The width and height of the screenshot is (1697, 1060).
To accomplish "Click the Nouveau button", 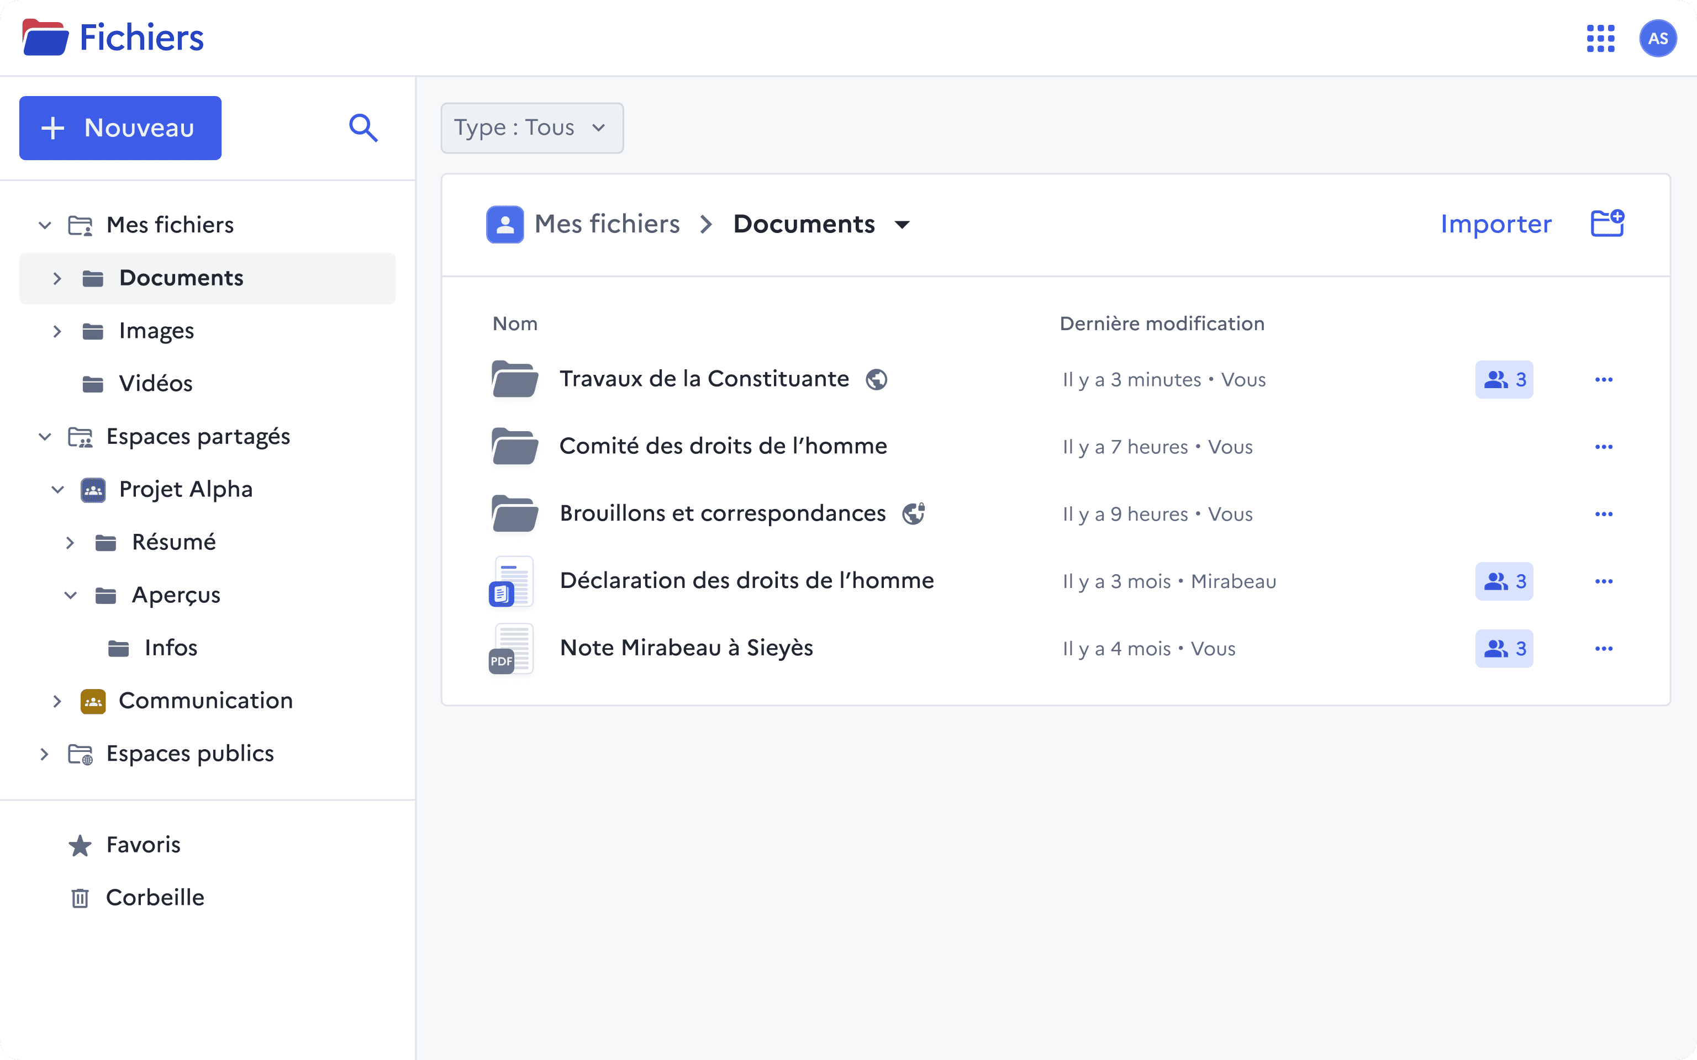I will pyautogui.click(x=120, y=128).
